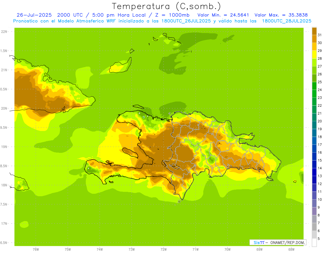Click the Valor Min. = 24.5641 text
The height and width of the screenshot is (253, 327).
pyautogui.click(x=223, y=15)
